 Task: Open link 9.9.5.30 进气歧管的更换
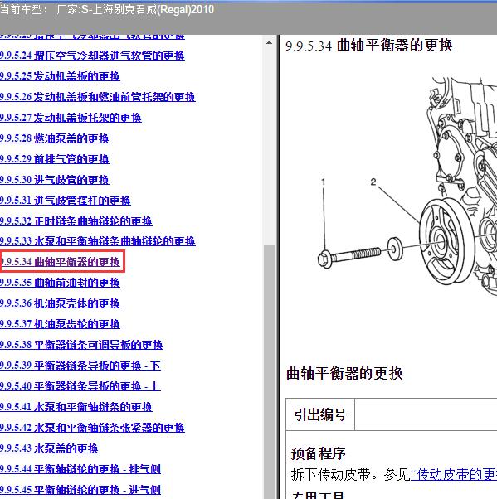(55, 180)
